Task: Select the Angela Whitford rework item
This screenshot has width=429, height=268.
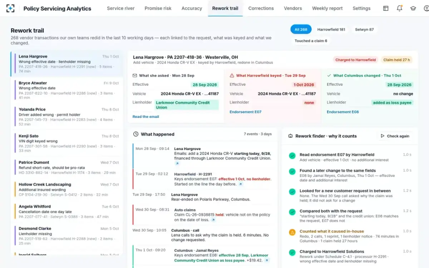Action: [67, 212]
